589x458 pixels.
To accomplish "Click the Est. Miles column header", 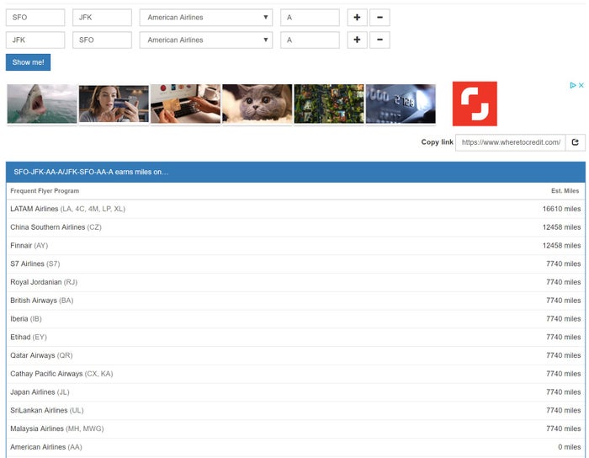I will (565, 191).
